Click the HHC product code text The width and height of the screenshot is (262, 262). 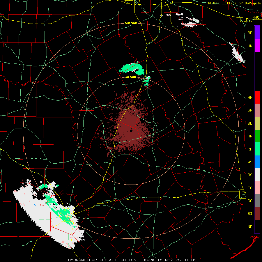pyautogui.click(x=256, y=17)
